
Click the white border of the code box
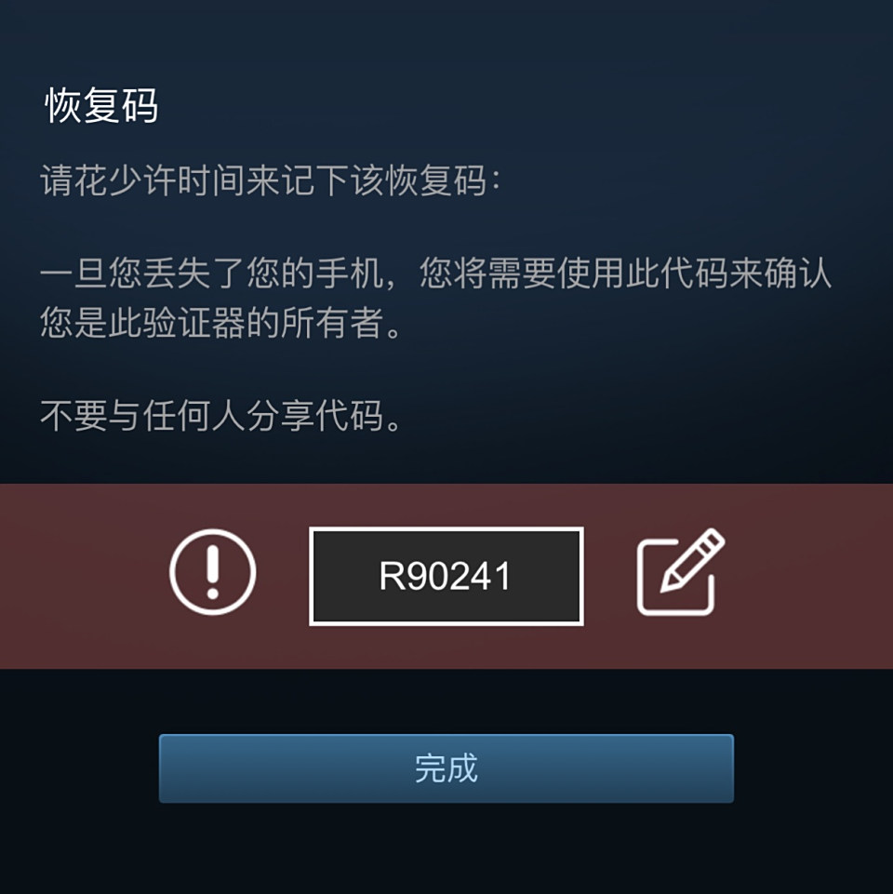point(446,529)
